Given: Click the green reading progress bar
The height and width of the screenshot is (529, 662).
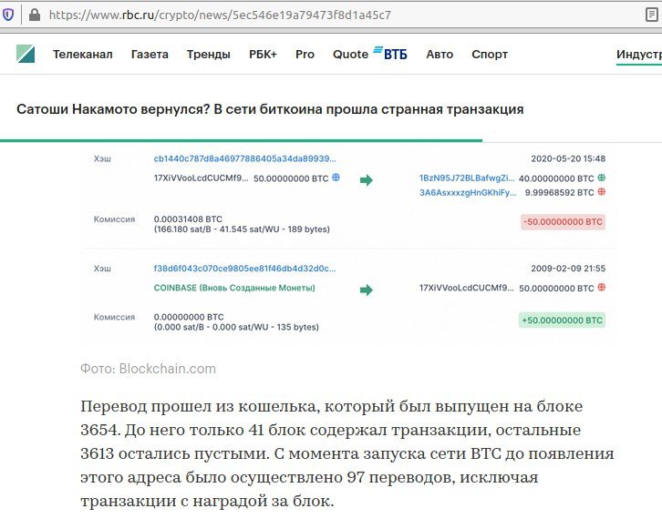Looking at the screenshot, I should pos(241,140).
